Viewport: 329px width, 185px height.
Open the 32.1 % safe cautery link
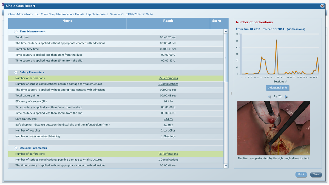(x=168, y=119)
